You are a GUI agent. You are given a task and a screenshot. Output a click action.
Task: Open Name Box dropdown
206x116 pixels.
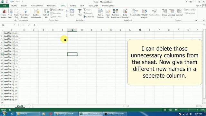[14, 25]
